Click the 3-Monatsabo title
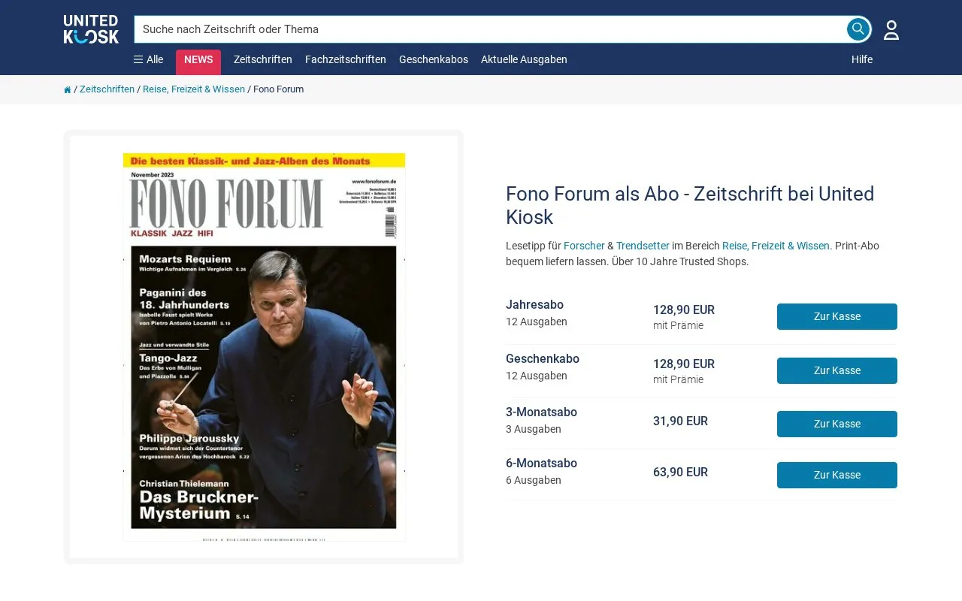Screen dimensions: 962x601 541,412
